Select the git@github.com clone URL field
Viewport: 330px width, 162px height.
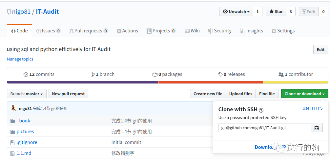click(265, 128)
